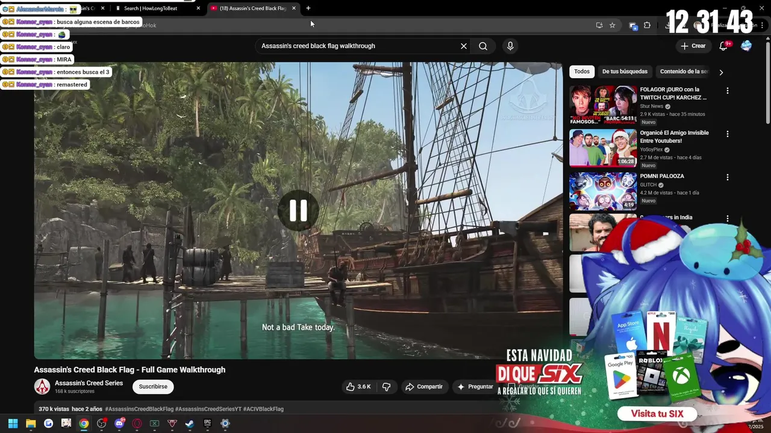Open options menu for the FOLAGOR video

(x=727, y=91)
